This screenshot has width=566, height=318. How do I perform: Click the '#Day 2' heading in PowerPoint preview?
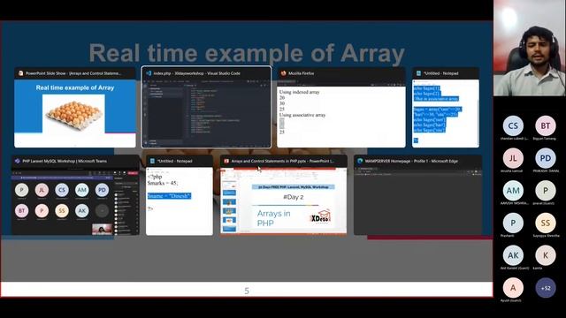[293, 197]
